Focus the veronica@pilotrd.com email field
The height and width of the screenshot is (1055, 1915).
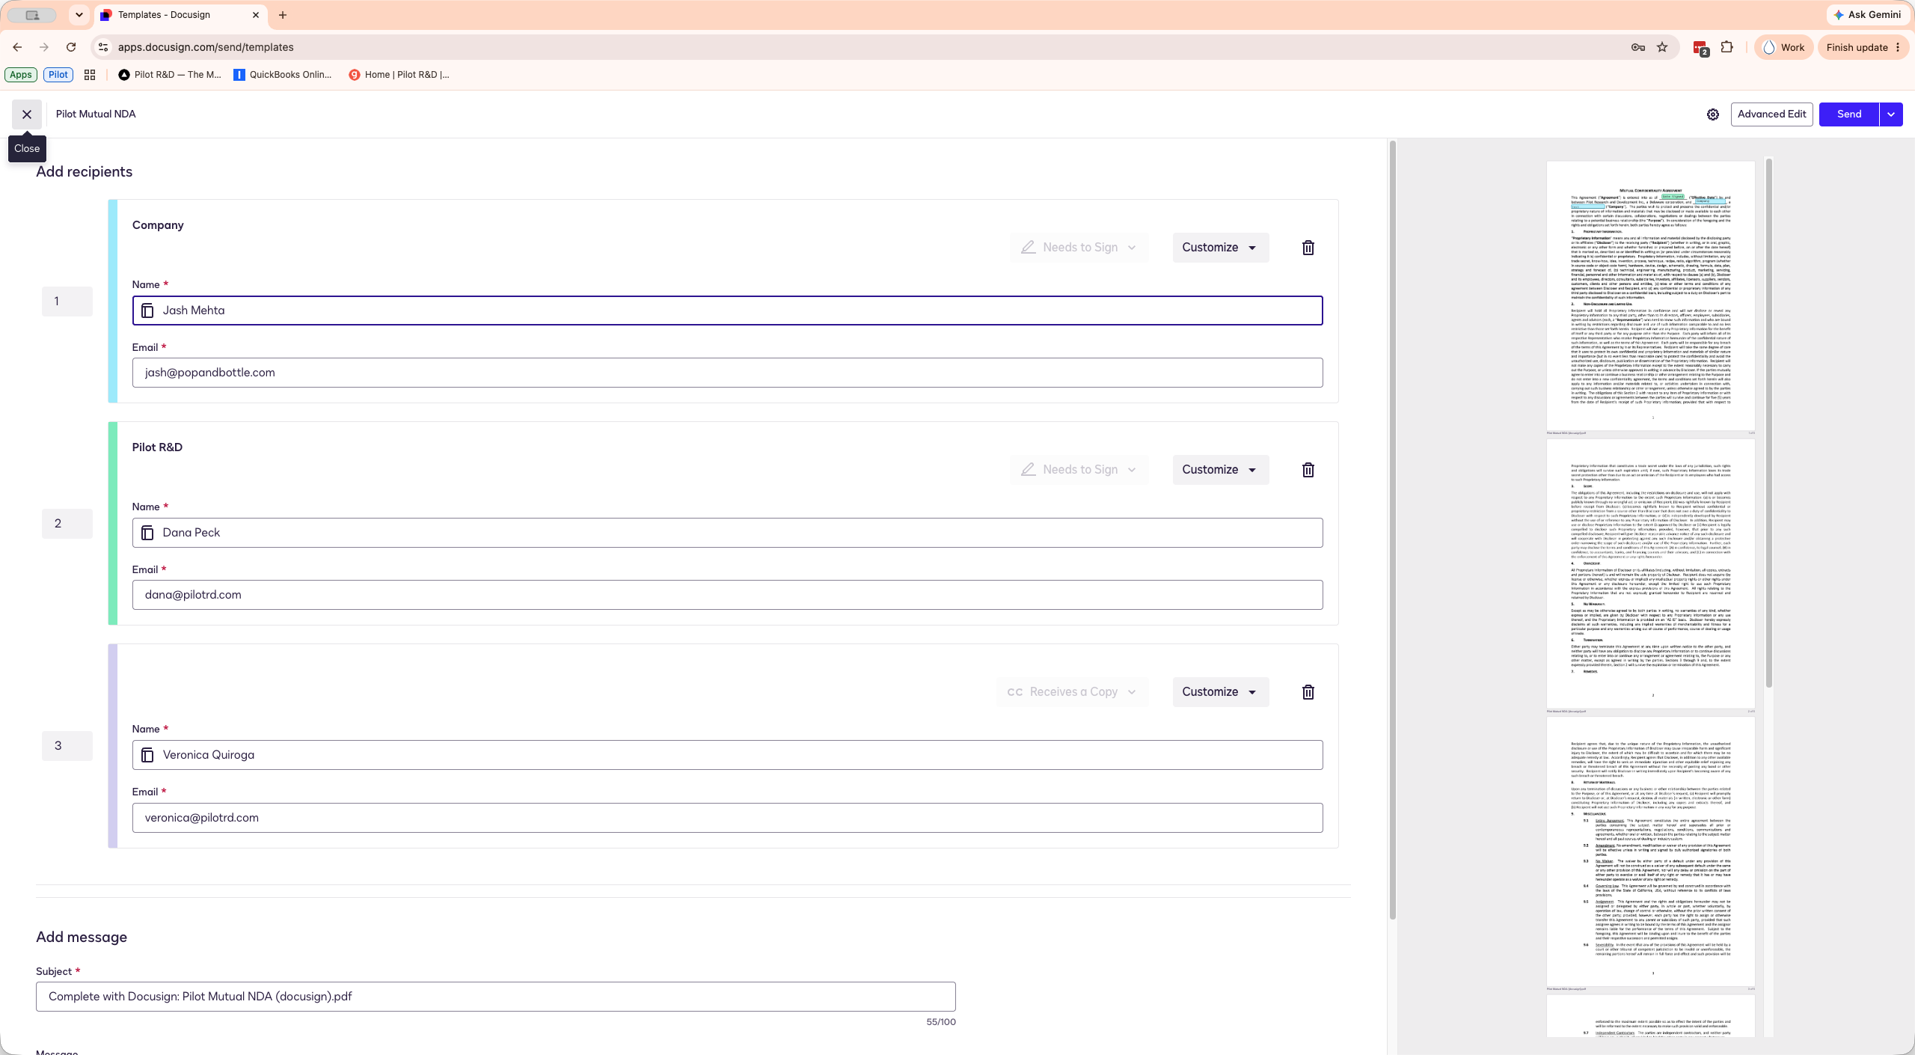tap(727, 818)
